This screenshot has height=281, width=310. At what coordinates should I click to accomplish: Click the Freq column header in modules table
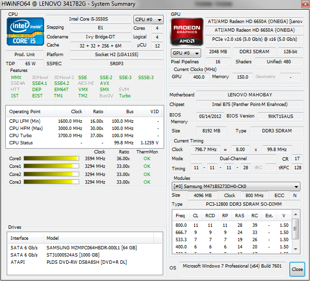(x=180, y=215)
